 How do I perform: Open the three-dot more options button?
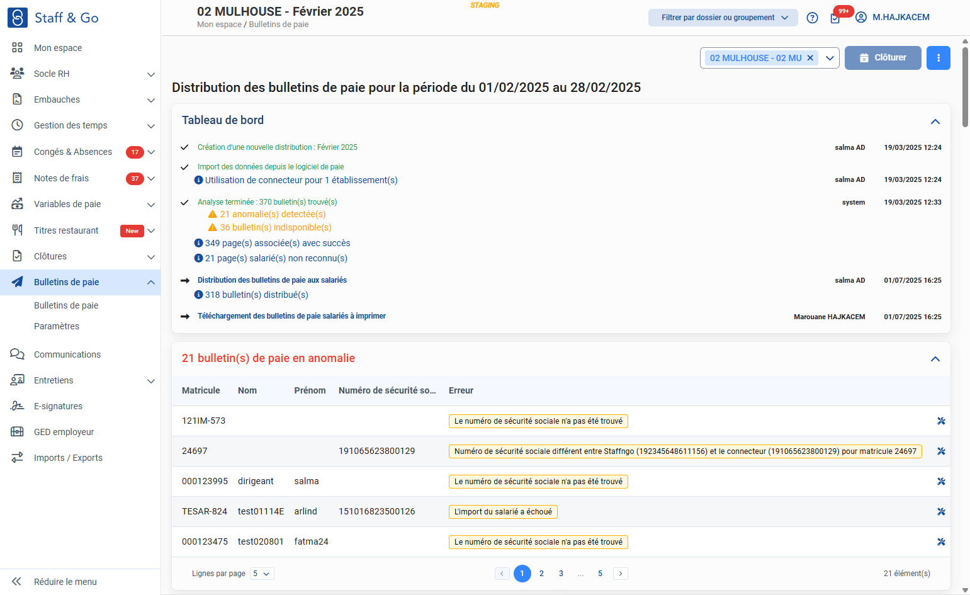[939, 58]
